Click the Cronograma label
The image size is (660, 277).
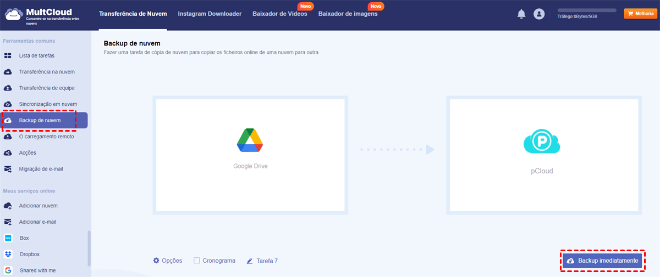219,261
